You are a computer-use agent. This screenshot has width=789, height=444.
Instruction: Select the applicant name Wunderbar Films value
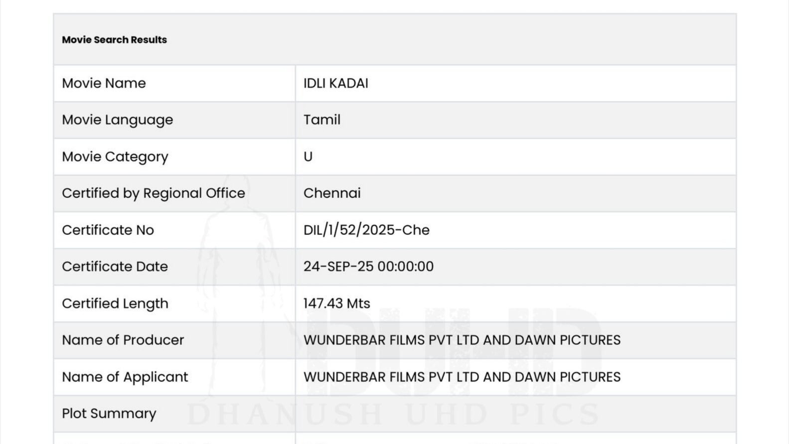pyautogui.click(x=462, y=377)
